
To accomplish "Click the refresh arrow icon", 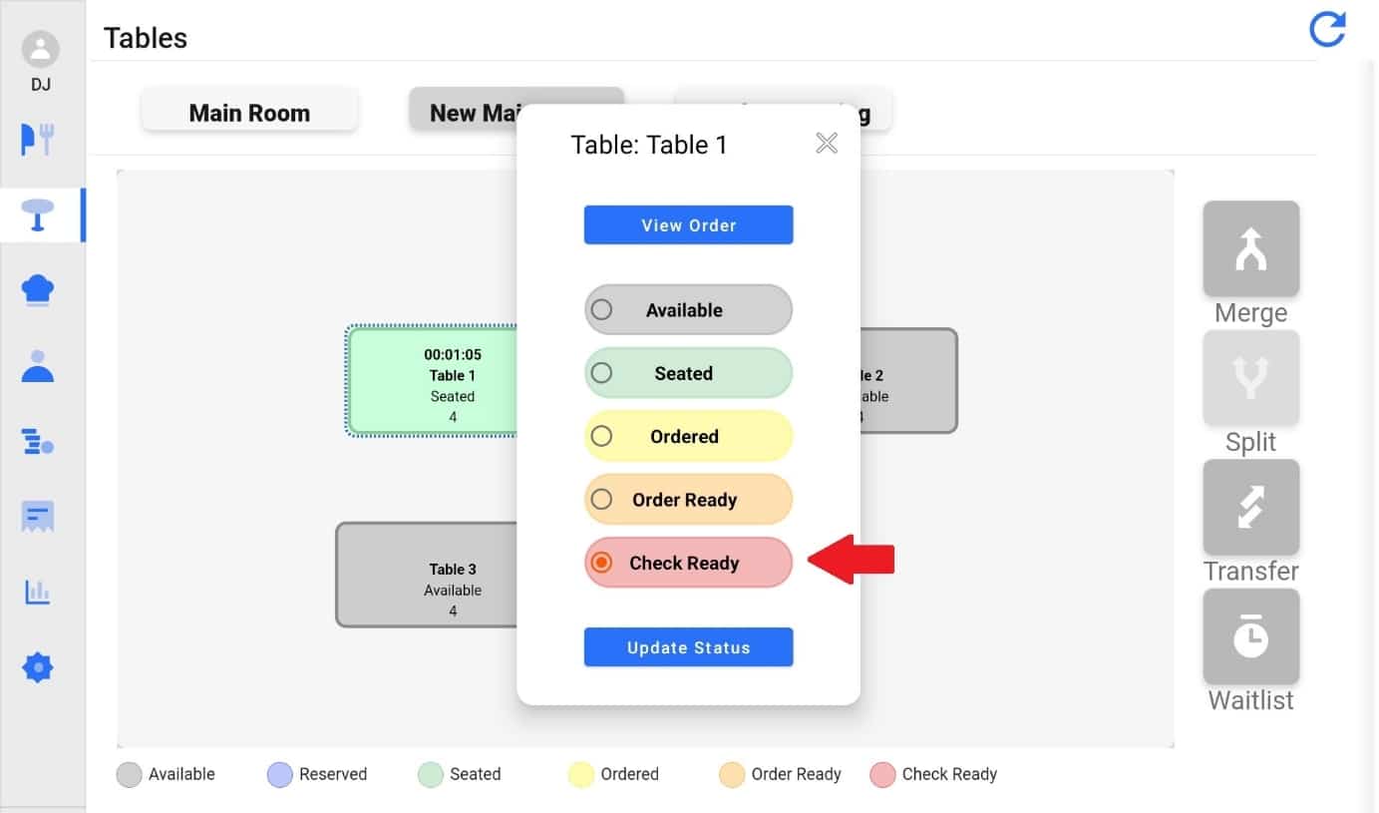I will [x=1327, y=28].
